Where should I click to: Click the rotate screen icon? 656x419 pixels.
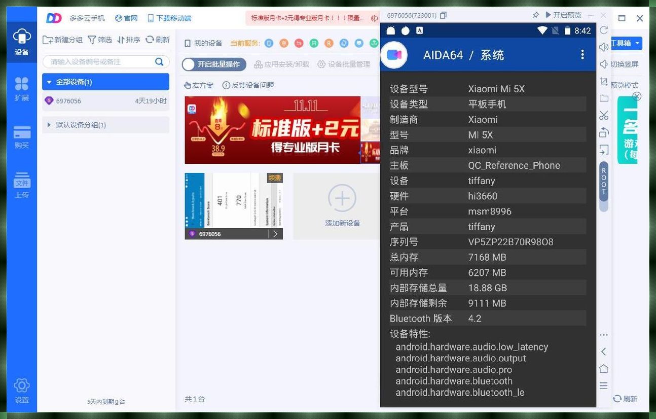603,133
